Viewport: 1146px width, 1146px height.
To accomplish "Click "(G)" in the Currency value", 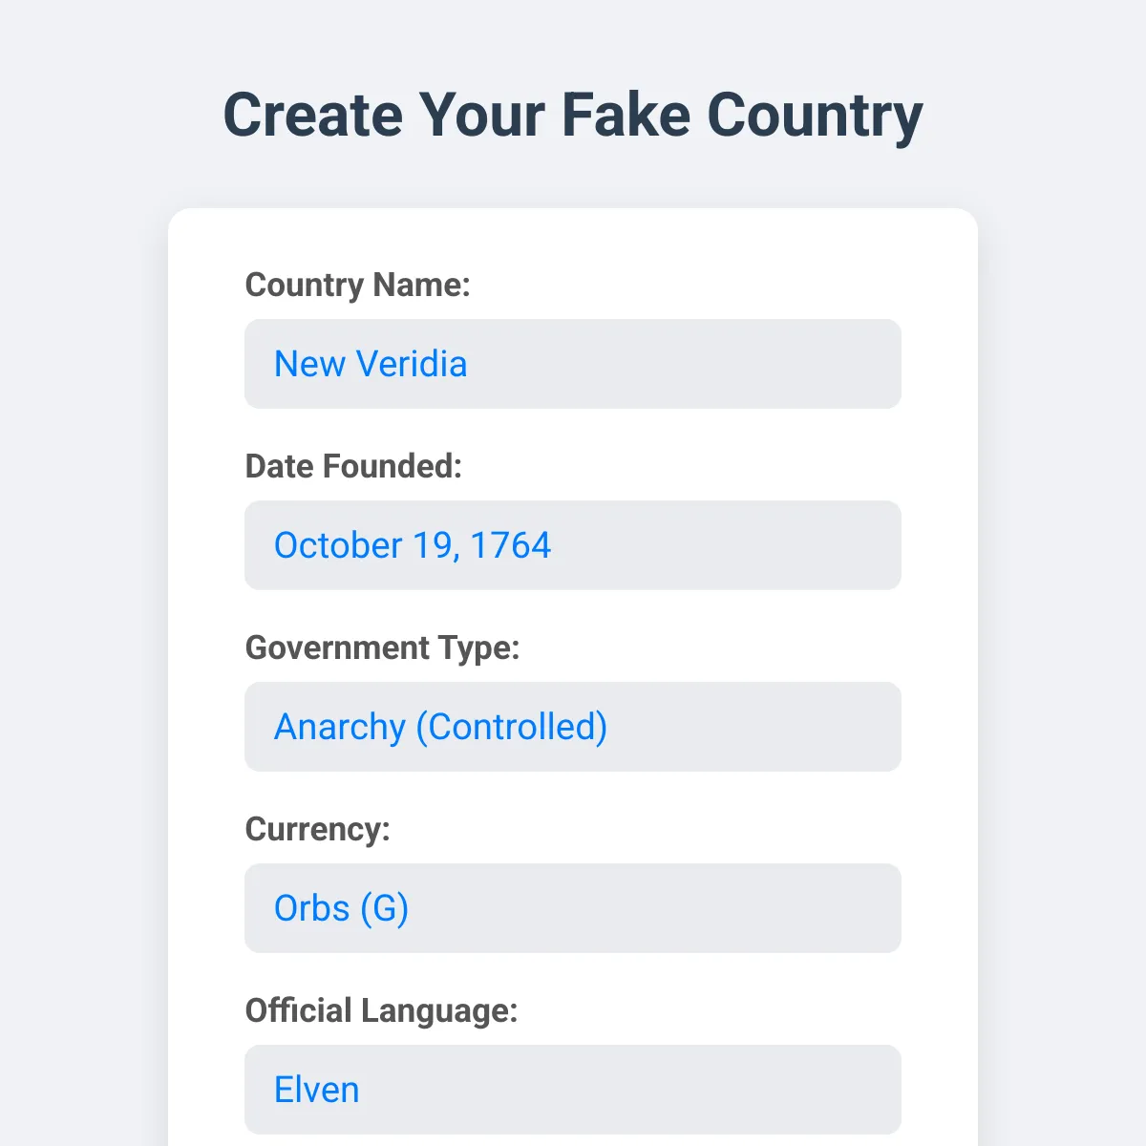I will [x=385, y=908].
